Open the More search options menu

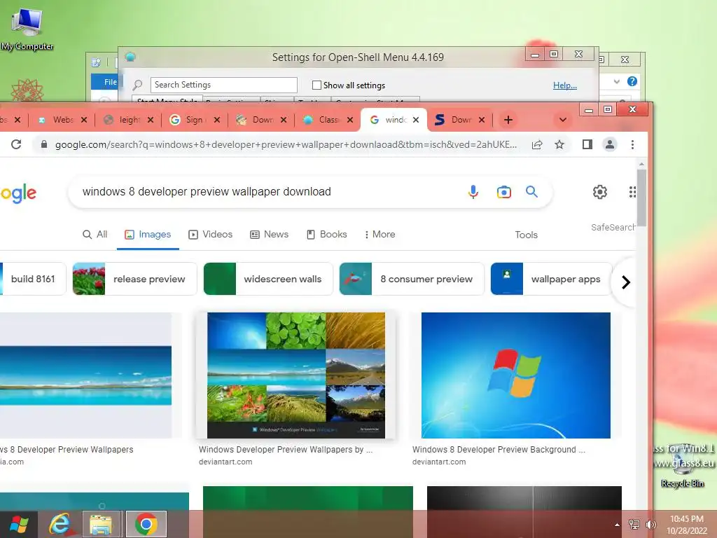[380, 234]
